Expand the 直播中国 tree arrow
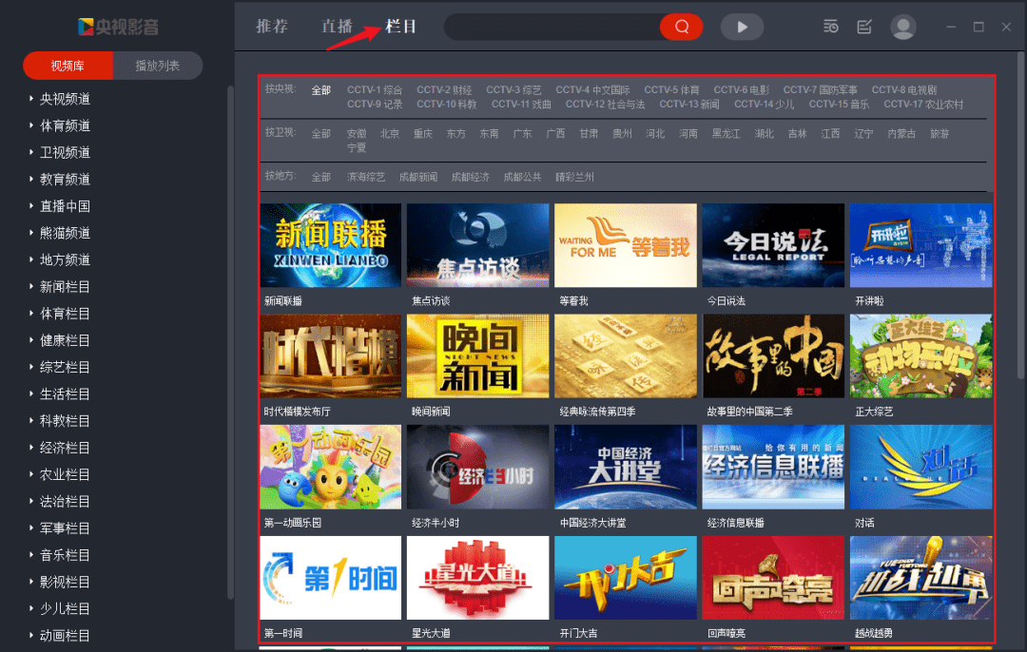This screenshot has width=1027, height=652. pyautogui.click(x=30, y=205)
